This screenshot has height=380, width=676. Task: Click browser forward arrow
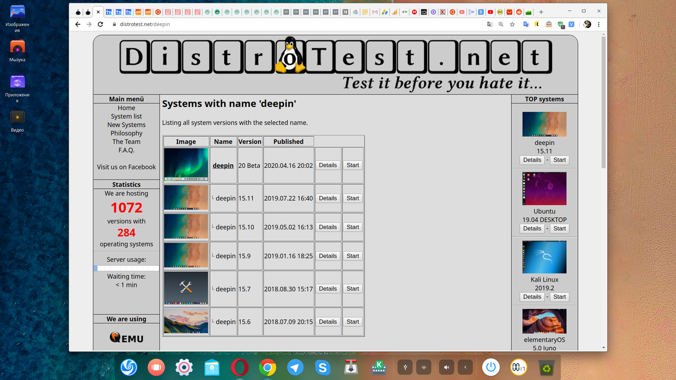(x=89, y=24)
